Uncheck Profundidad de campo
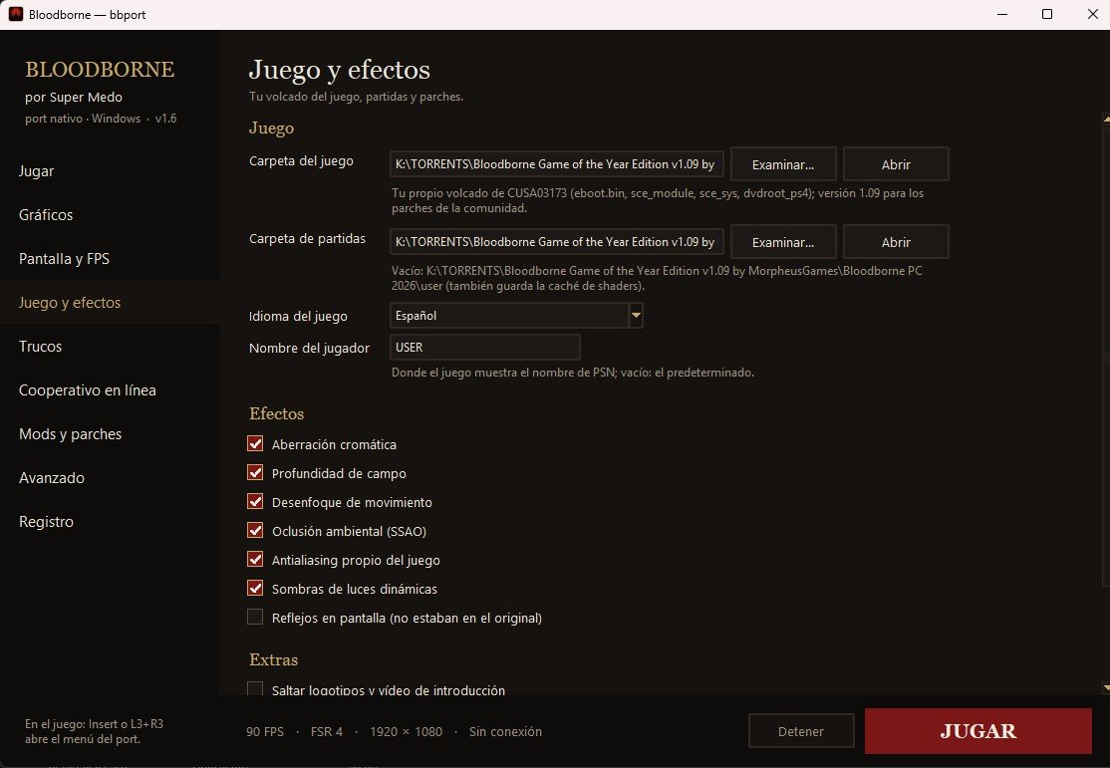Viewport: 1110px width, 768px height. [255, 473]
